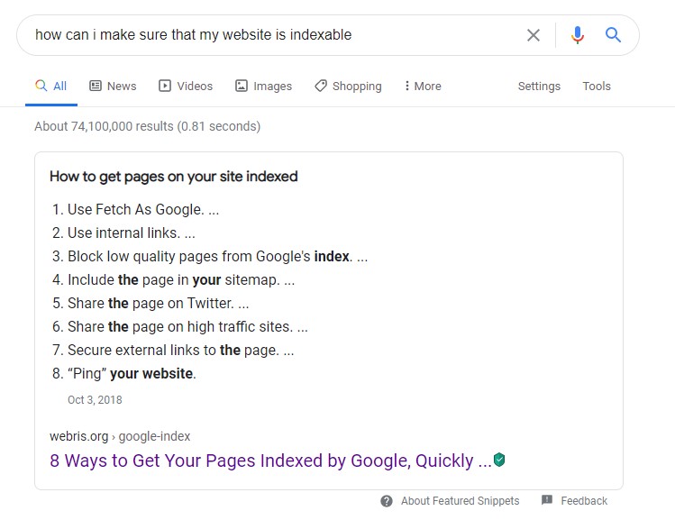Start voice search with the microphone icon
The width and height of the screenshot is (675, 520).
tap(578, 35)
